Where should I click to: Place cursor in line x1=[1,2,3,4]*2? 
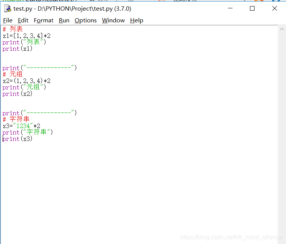click(x=27, y=36)
